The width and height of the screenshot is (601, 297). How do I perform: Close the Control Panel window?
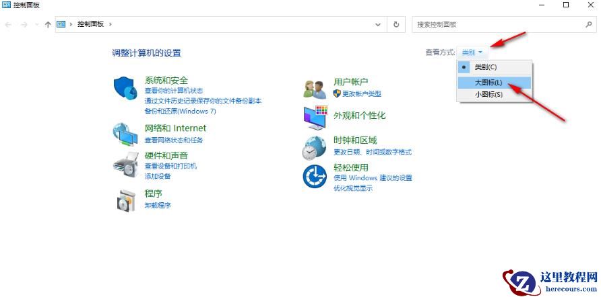coord(591,5)
